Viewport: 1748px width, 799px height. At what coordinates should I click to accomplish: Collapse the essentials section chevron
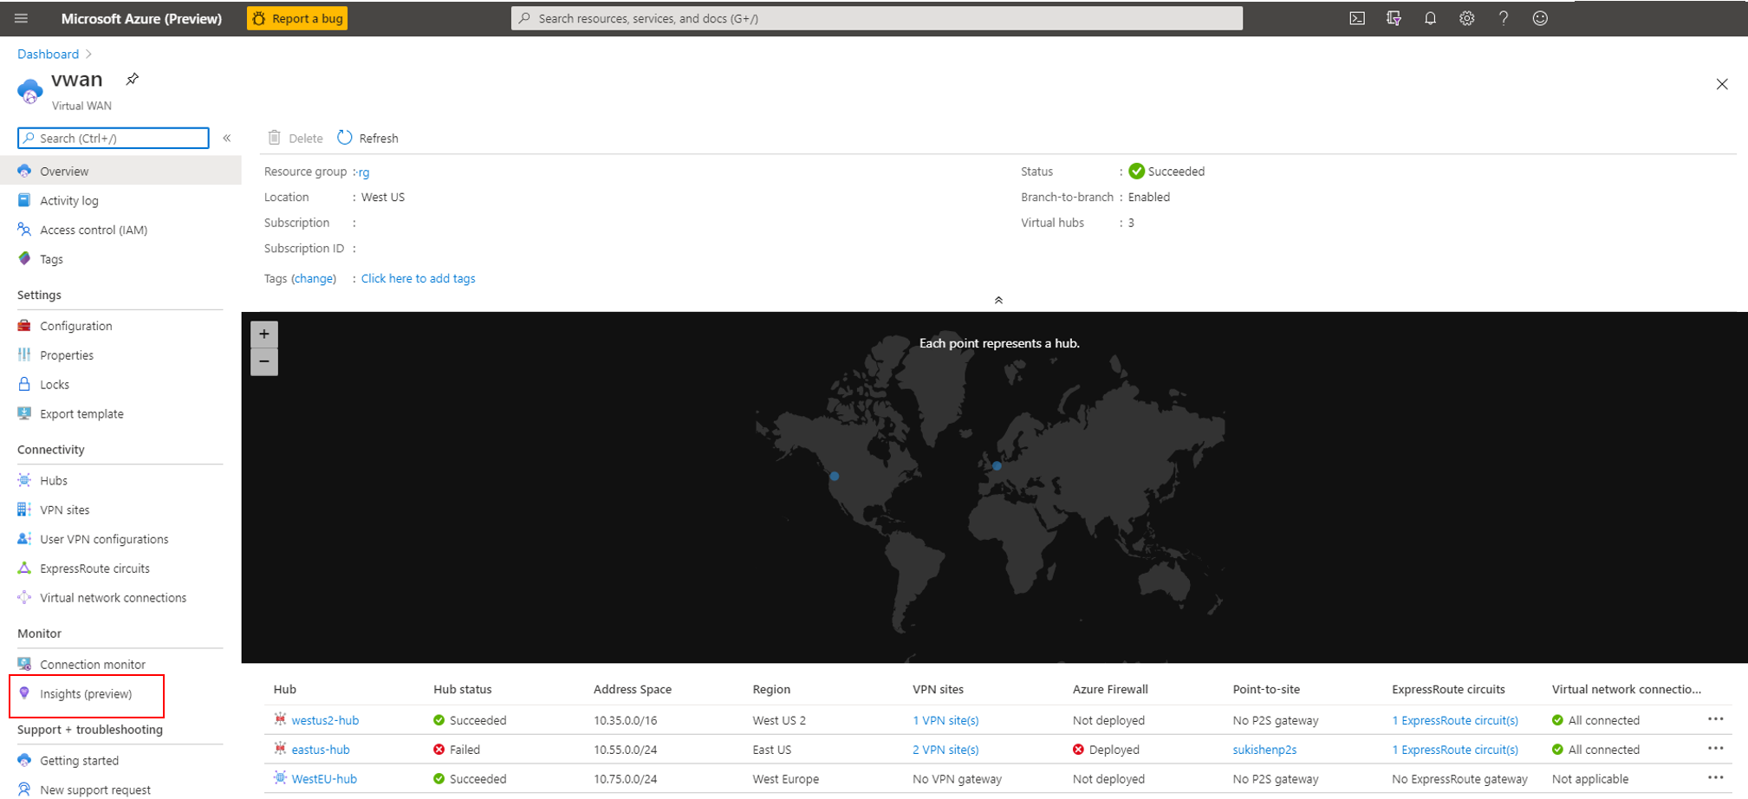(998, 300)
